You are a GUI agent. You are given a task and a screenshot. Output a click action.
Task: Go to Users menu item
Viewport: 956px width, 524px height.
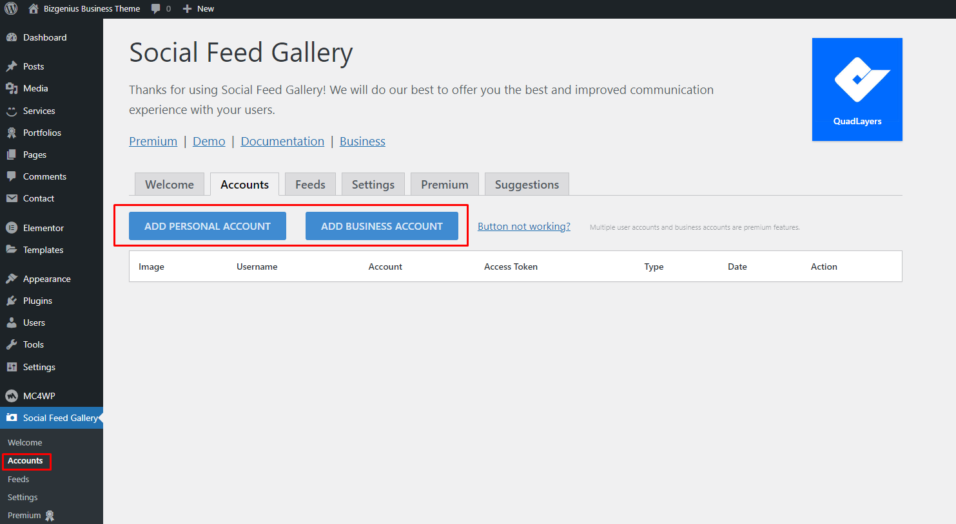pyautogui.click(x=52, y=323)
